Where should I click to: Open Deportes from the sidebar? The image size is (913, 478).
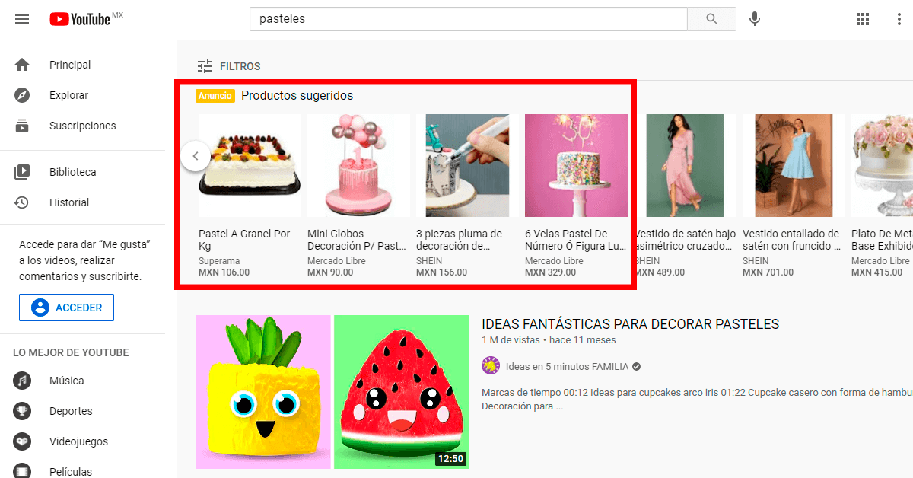pos(71,410)
